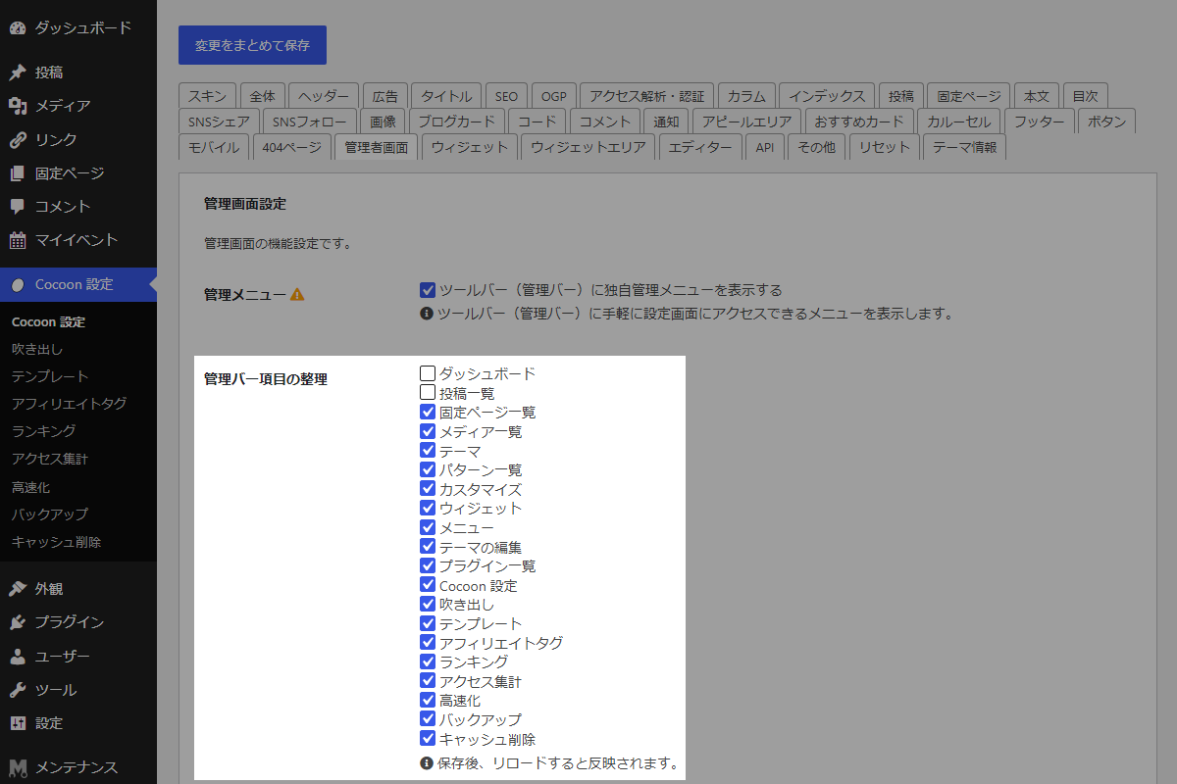
Task: Click the orange warning icon beside 管理メニュー
Action: 297,294
